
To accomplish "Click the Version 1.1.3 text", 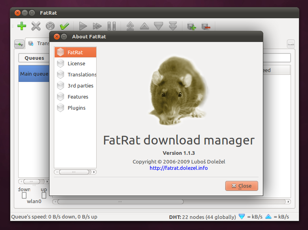I will (179, 153).
